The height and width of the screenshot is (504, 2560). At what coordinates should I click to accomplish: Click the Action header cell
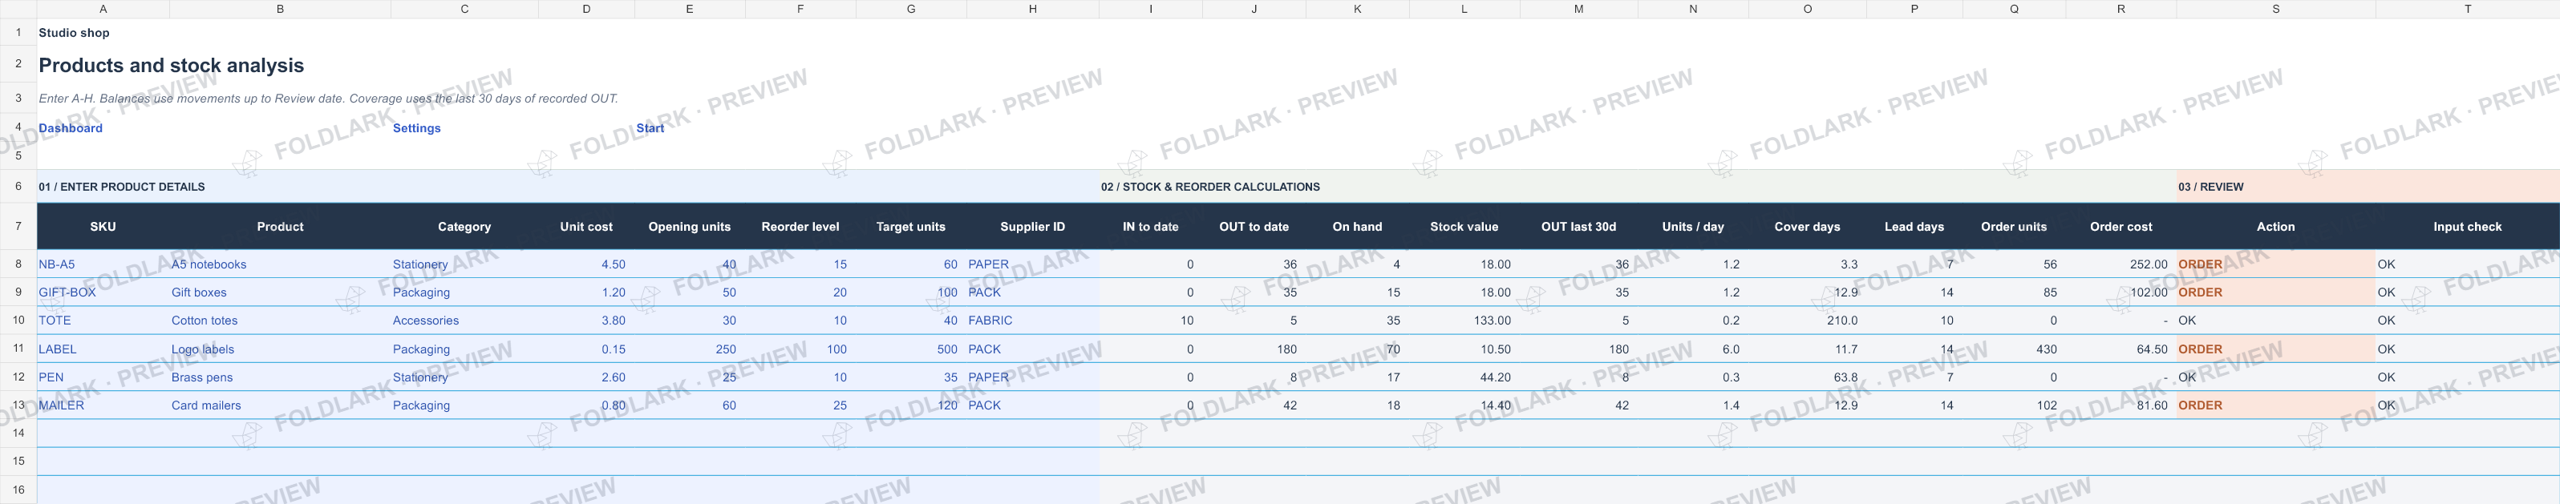coord(2276,226)
